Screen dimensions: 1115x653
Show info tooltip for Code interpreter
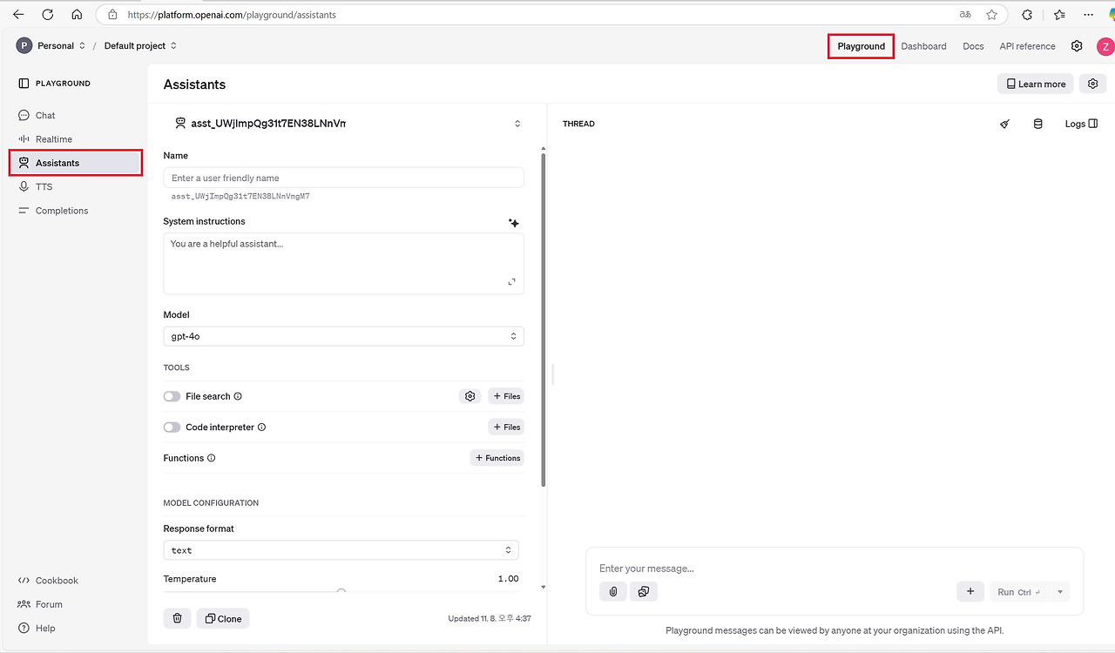[261, 427]
